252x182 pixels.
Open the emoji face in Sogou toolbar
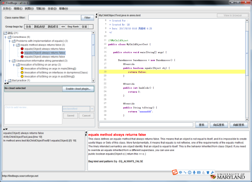190,172
